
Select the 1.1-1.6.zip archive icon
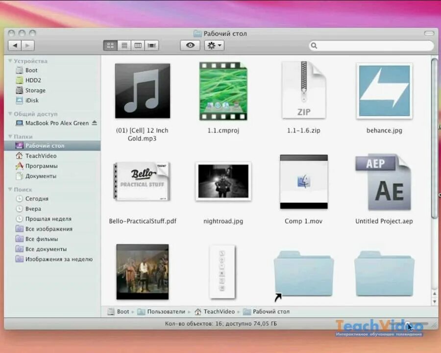pos(304,90)
